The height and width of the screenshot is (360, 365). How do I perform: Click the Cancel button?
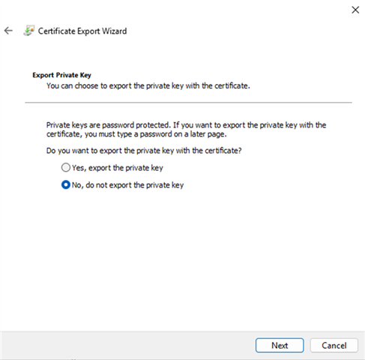[334, 345]
